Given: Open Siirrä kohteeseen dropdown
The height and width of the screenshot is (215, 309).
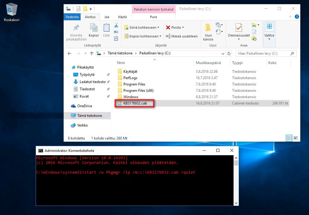Looking at the screenshot, I should pyautogui.click(x=142, y=27).
